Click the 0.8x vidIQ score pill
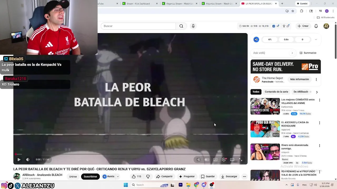337x189 pixels. pyautogui.click(x=286, y=39)
